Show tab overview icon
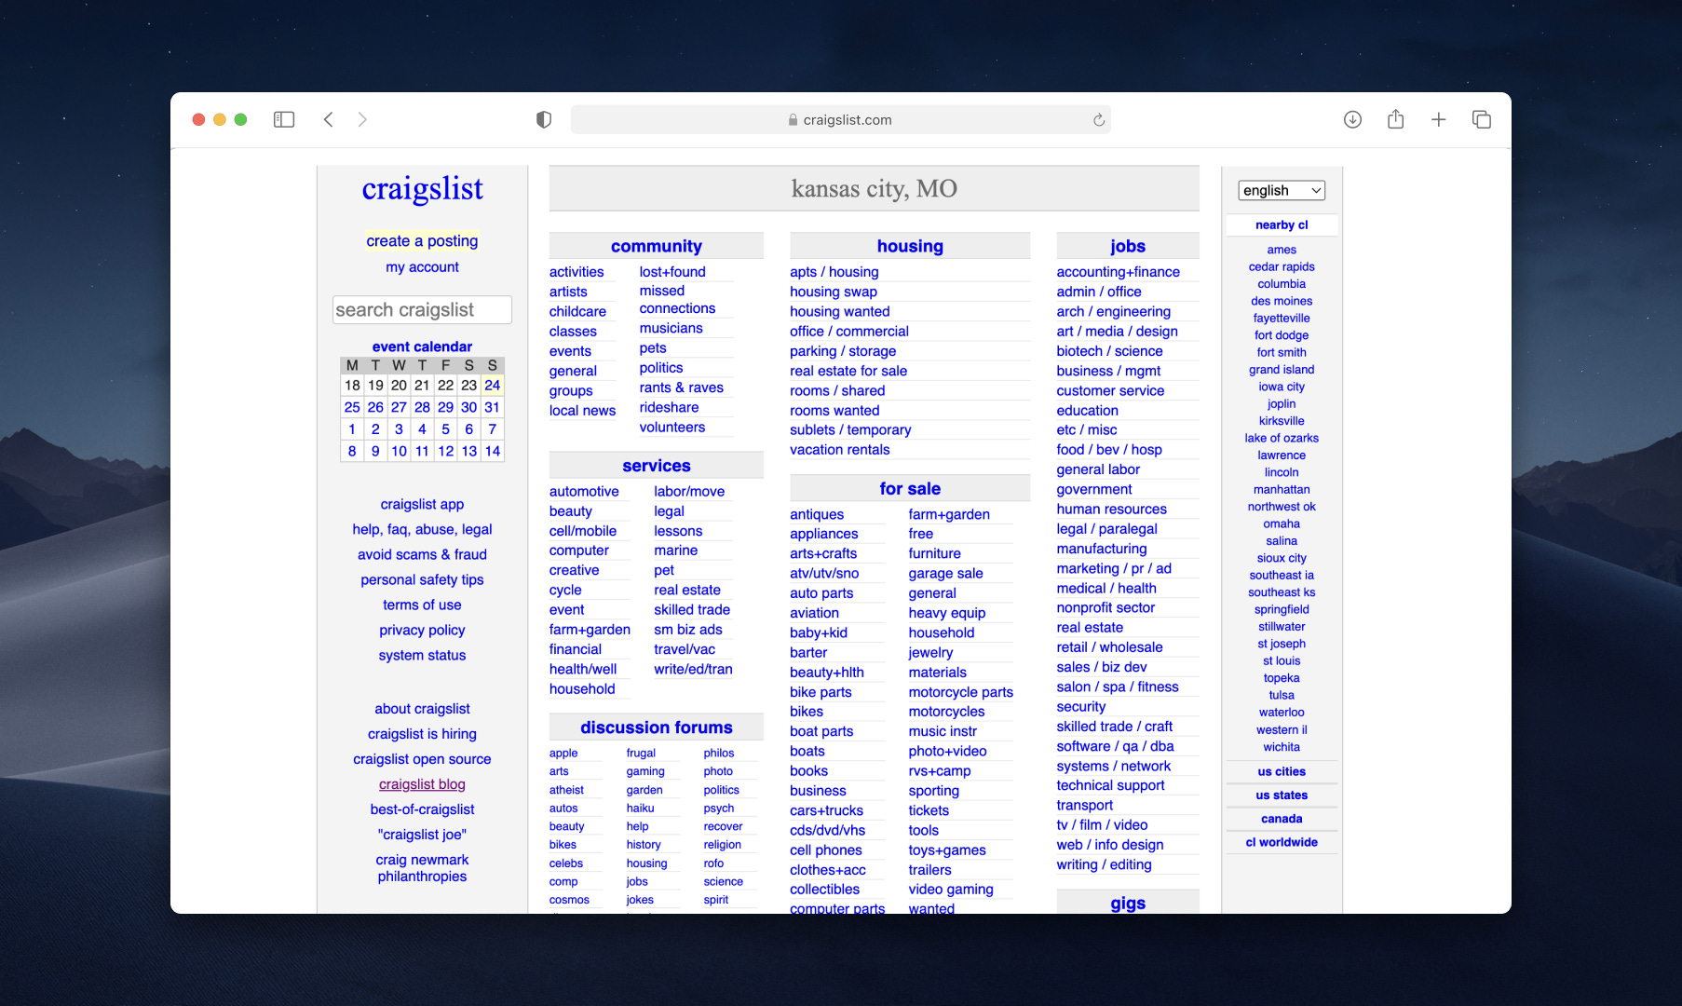 [1481, 119]
